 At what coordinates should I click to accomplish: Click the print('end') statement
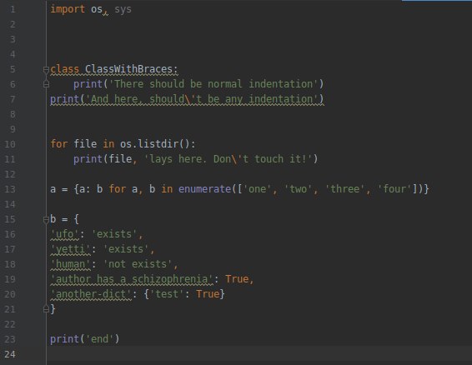pyautogui.click(x=85, y=339)
